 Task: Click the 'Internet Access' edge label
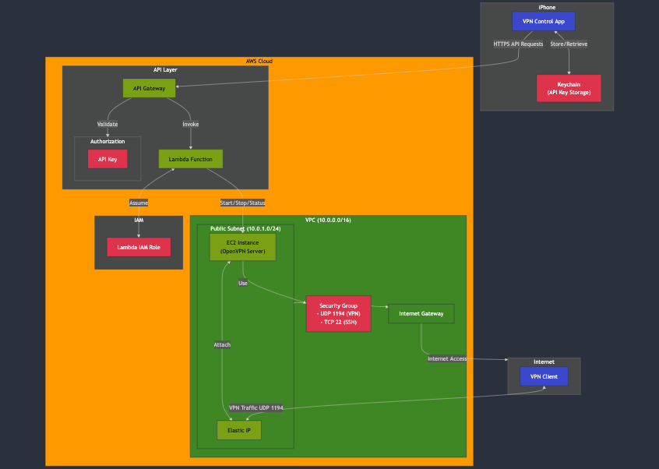(447, 358)
